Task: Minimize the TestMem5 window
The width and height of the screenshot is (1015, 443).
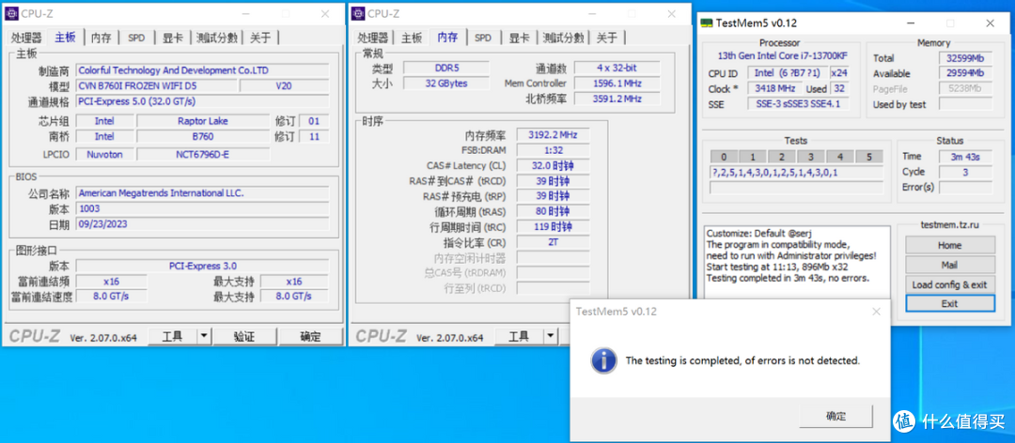Action: 911,23
